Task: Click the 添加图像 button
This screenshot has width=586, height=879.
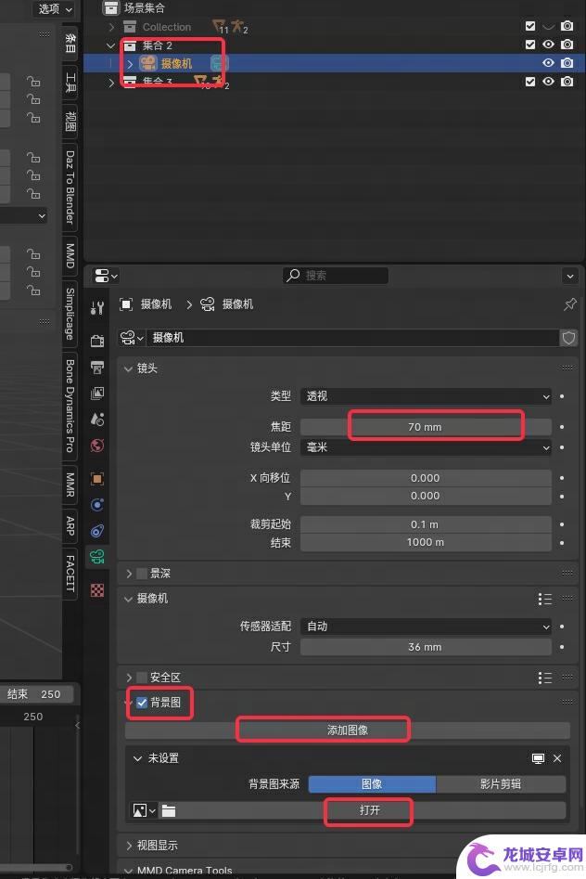Action: click(348, 730)
